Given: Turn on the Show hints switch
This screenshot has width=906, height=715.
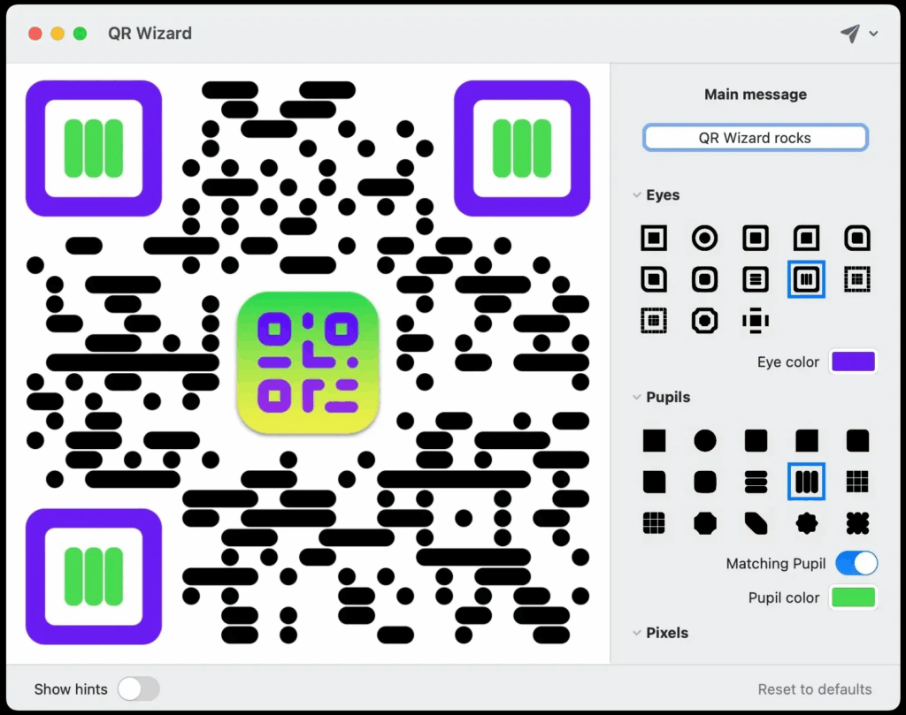Looking at the screenshot, I should tap(139, 688).
